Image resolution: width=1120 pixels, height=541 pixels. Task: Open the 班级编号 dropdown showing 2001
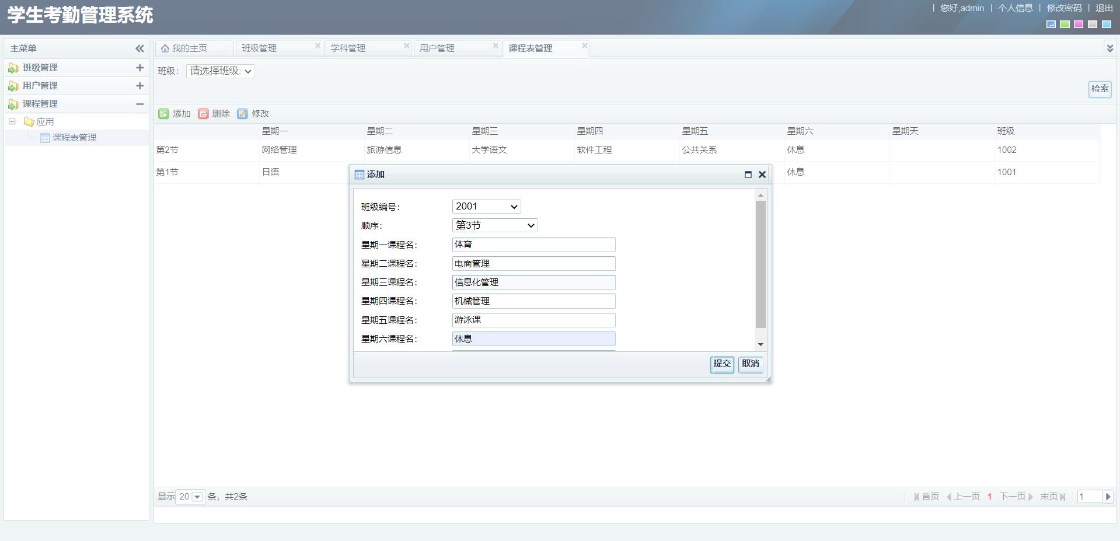[x=486, y=207]
